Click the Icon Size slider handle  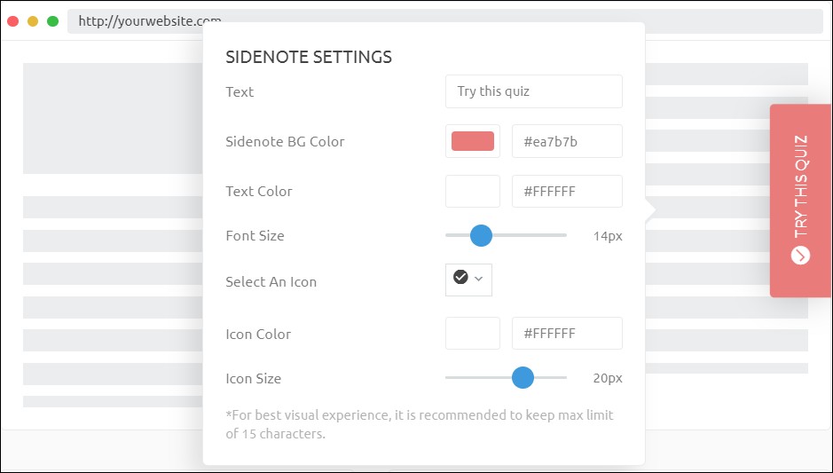pos(523,378)
